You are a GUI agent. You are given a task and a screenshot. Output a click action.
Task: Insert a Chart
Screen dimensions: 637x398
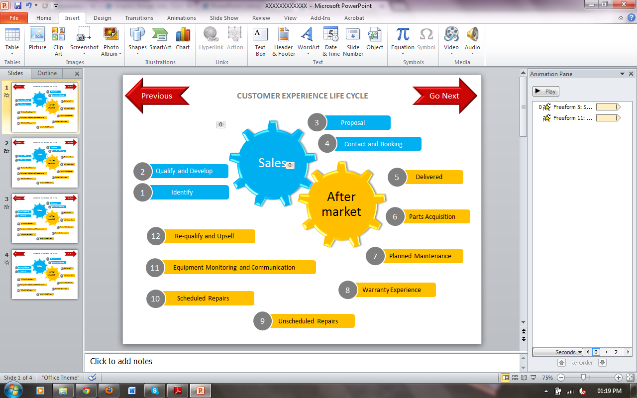(183, 39)
